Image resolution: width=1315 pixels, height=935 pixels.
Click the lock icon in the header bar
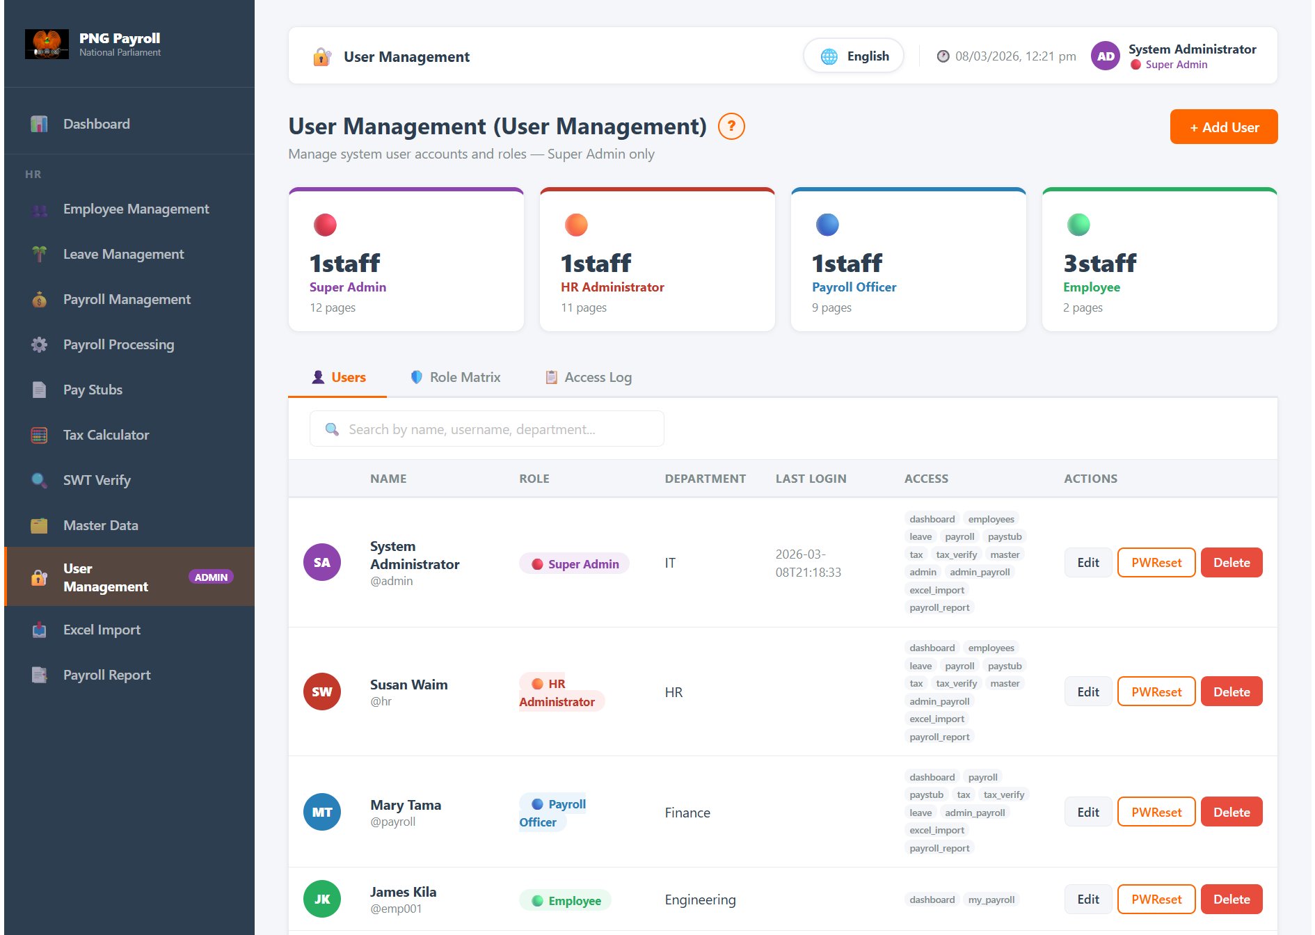(321, 56)
